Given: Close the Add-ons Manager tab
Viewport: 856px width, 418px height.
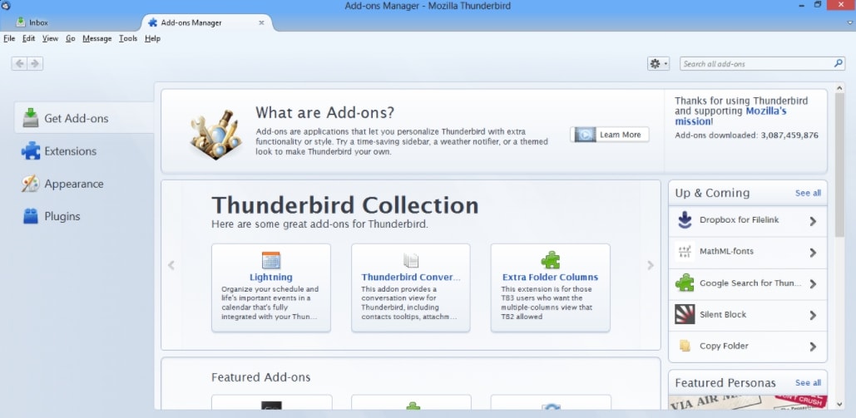Looking at the screenshot, I should [261, 23].
